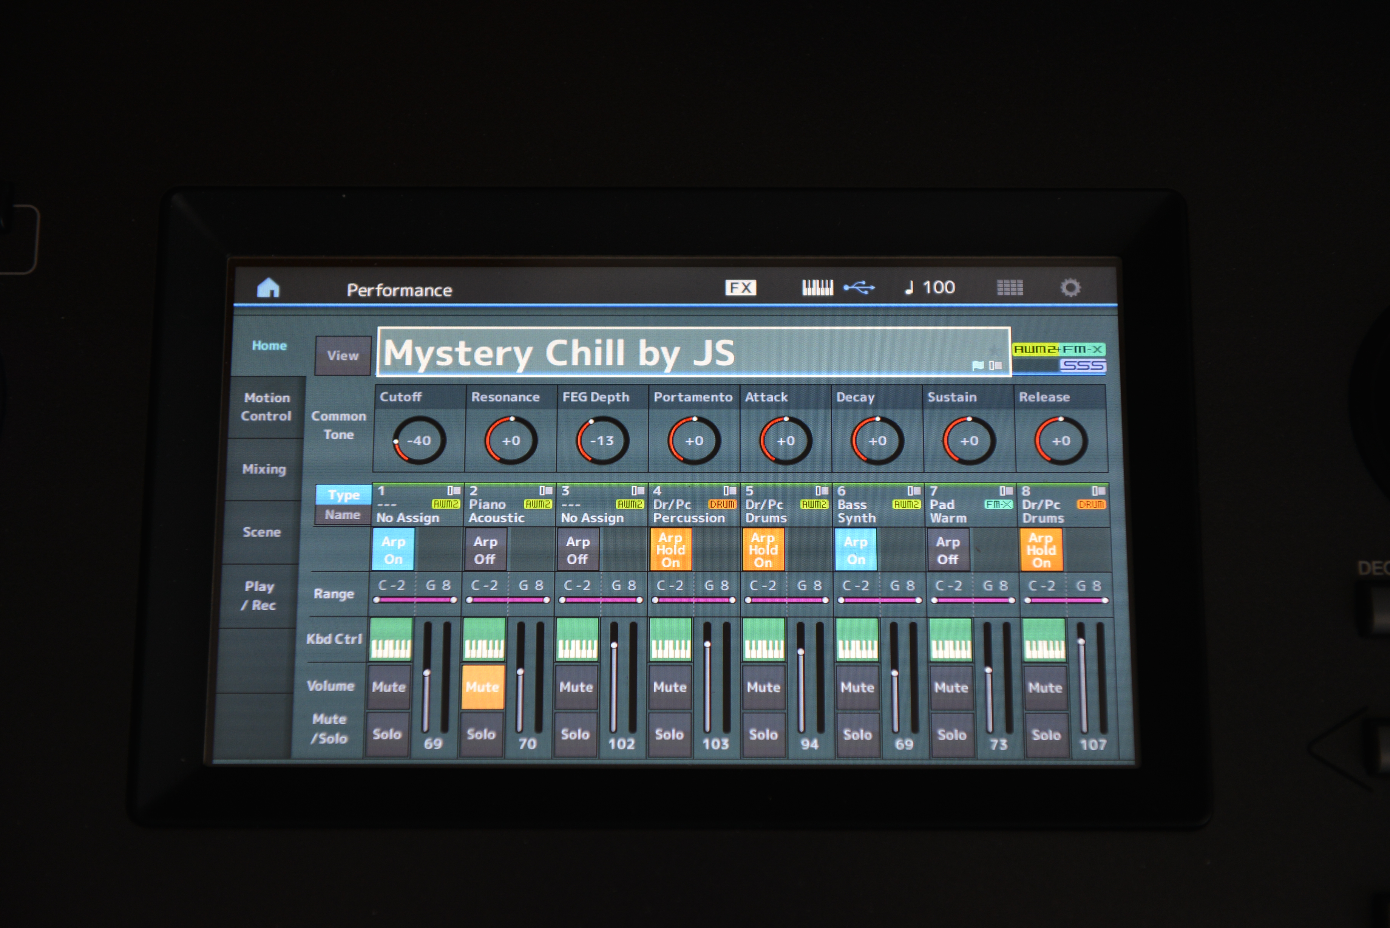Open the Motion Control tab
The image size is (1390, 928).
[266, 407]
